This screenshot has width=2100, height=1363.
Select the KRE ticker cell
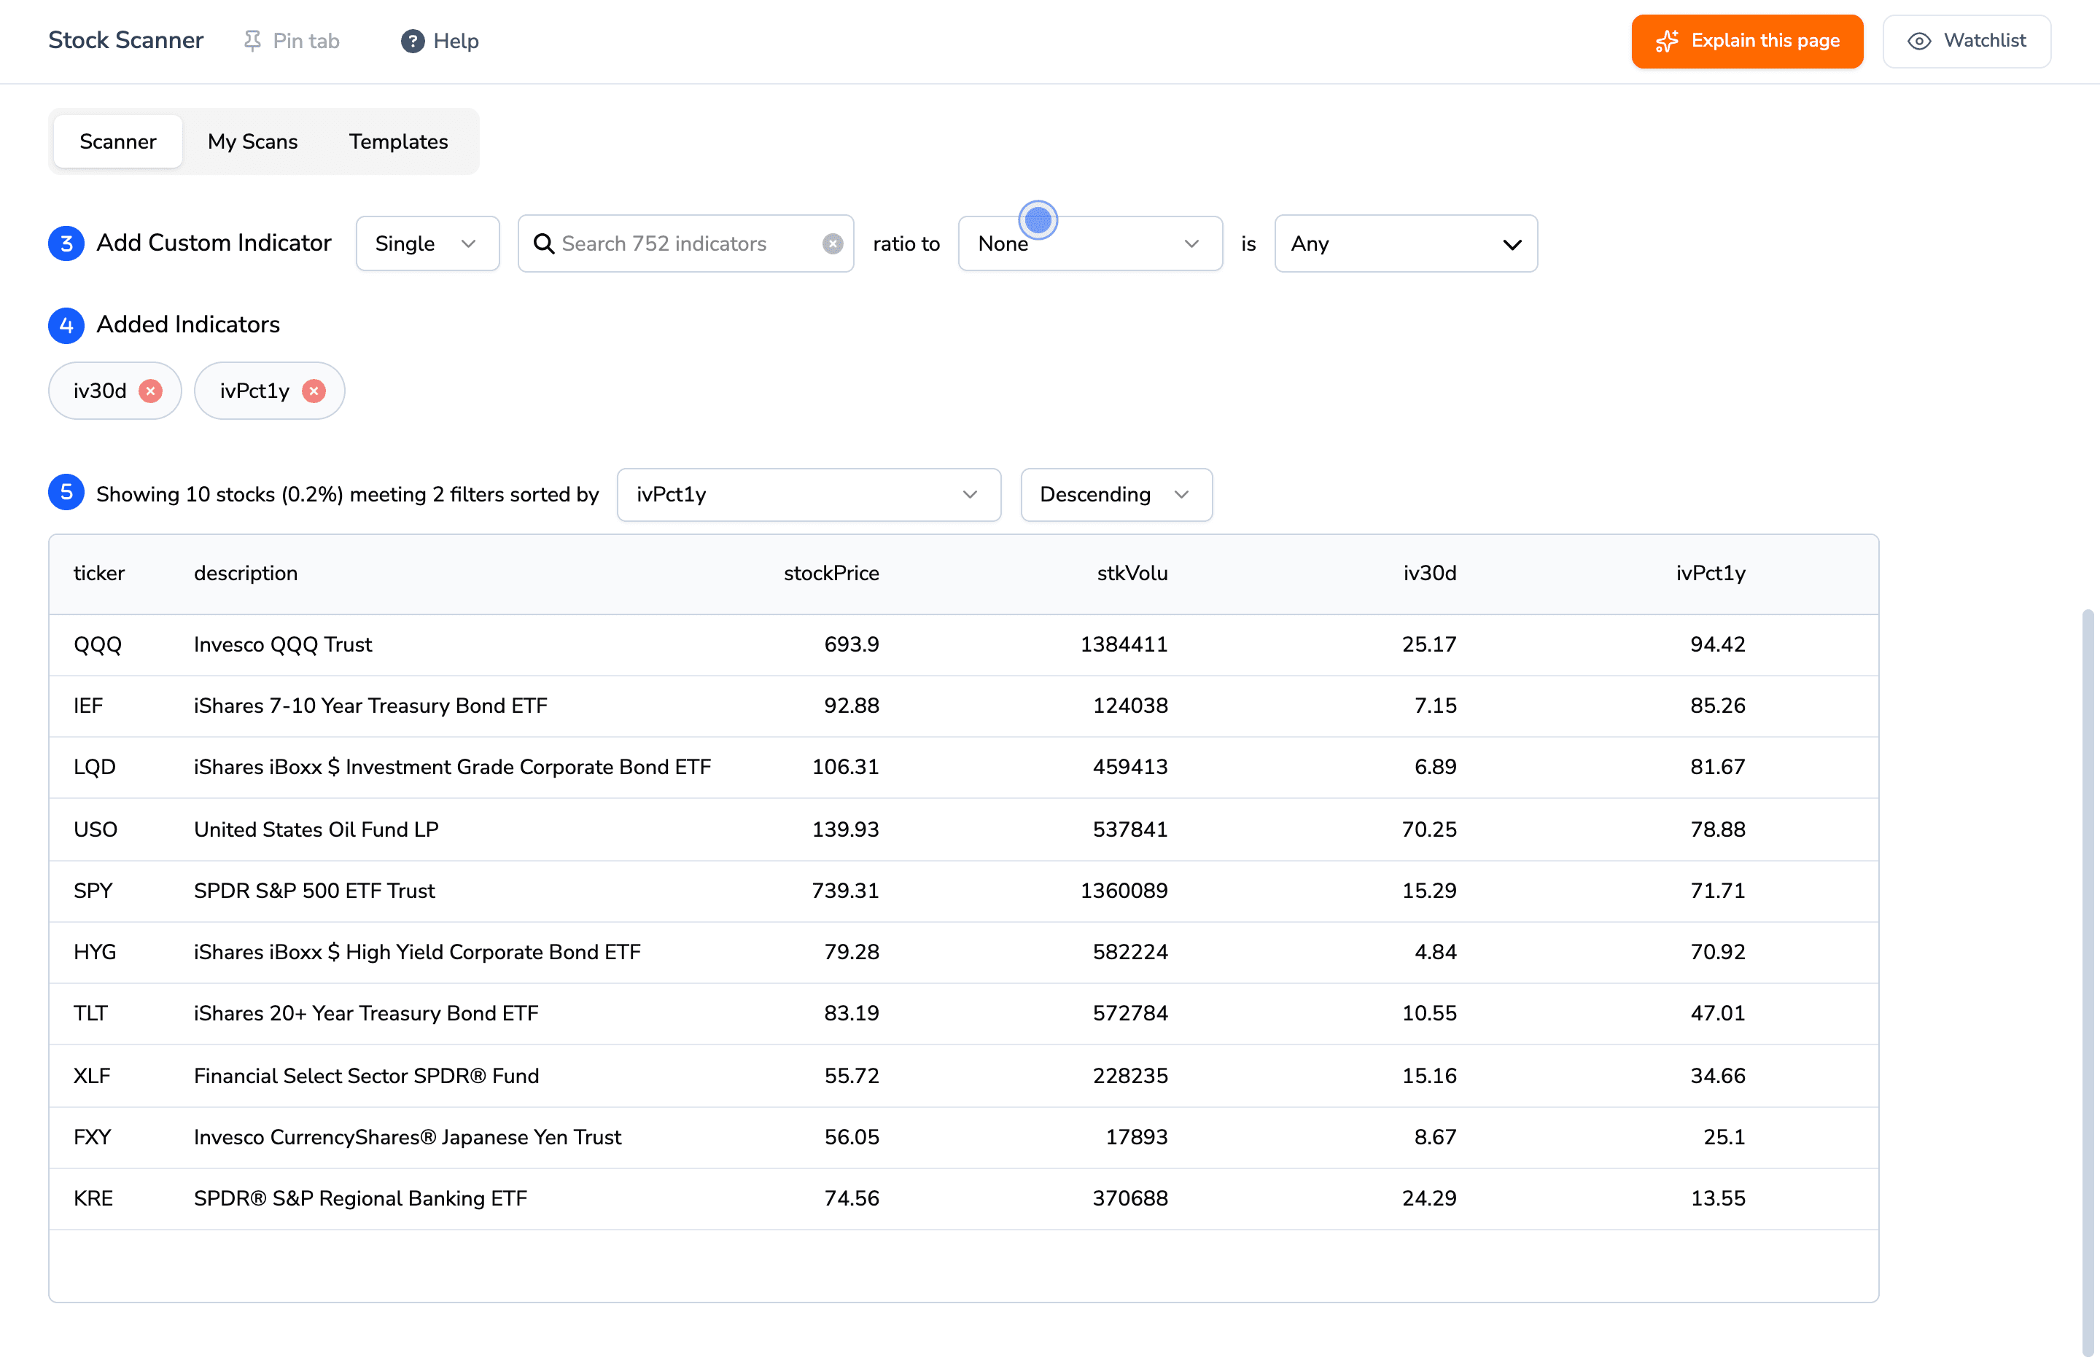(93, 1199)
